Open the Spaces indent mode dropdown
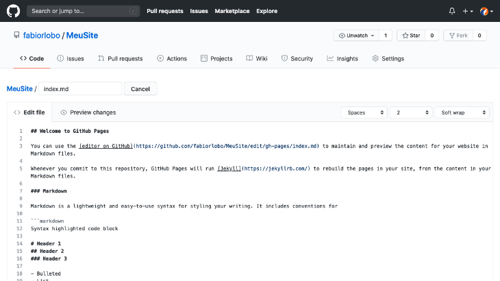 [x=364, y=112]
